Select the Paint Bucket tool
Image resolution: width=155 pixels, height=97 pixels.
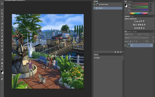coord(2,40)
